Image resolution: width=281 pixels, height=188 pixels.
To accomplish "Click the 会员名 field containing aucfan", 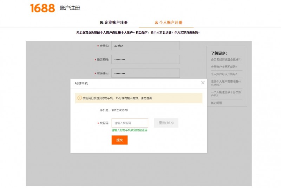I will click(145, 46).
